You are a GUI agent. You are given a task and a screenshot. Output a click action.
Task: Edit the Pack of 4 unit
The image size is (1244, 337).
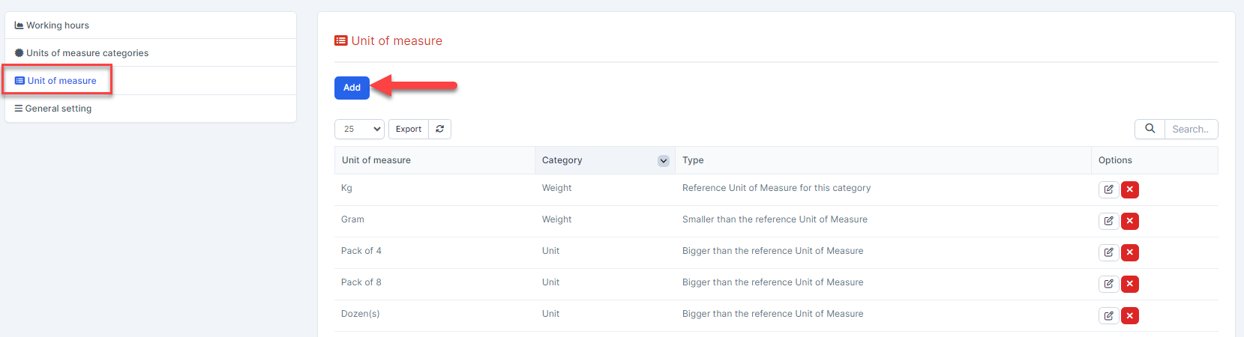1108,252
